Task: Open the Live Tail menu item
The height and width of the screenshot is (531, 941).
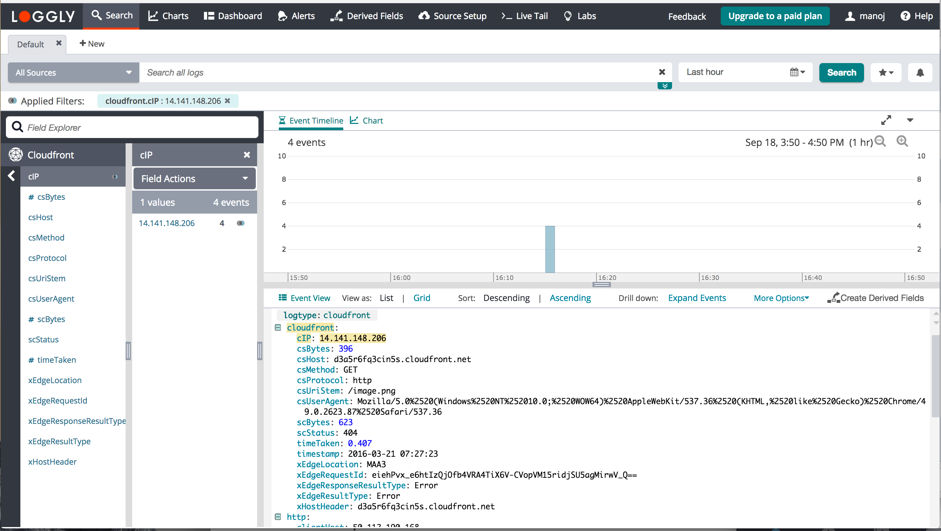Action: (524, 16)
